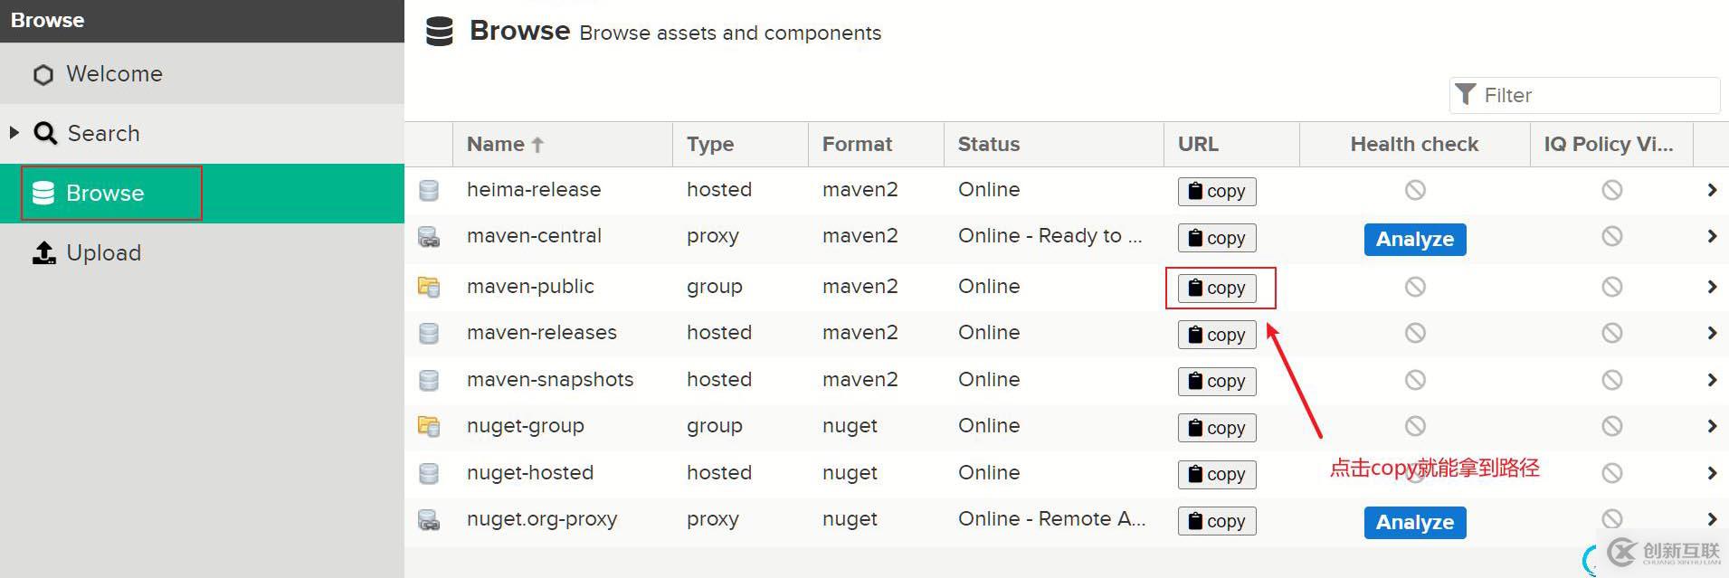Click the health check icon for heima-release
This screenshot has height=578, width=1729.
tap(1415, 190)
